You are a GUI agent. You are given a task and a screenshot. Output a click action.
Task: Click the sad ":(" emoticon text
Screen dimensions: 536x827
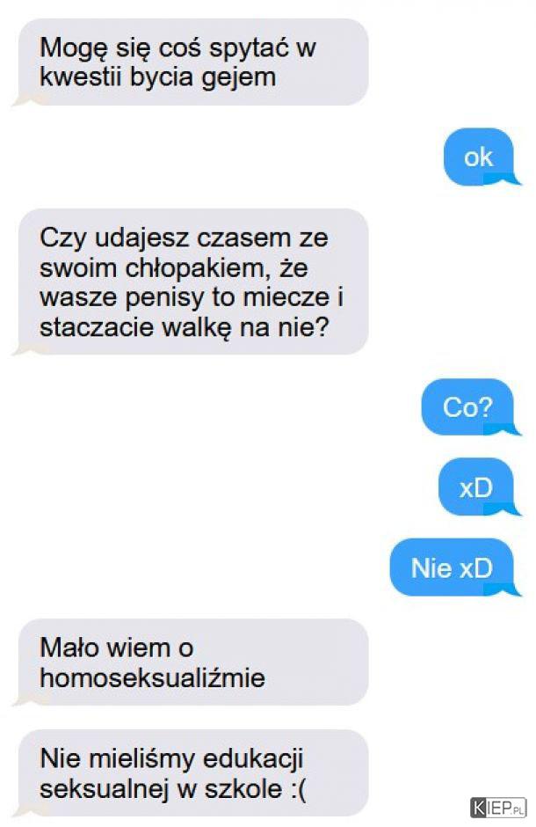(298, 789)
